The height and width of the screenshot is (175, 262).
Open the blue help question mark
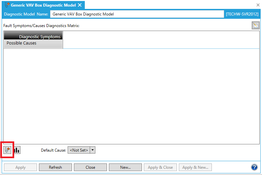(x=254, y=167)
